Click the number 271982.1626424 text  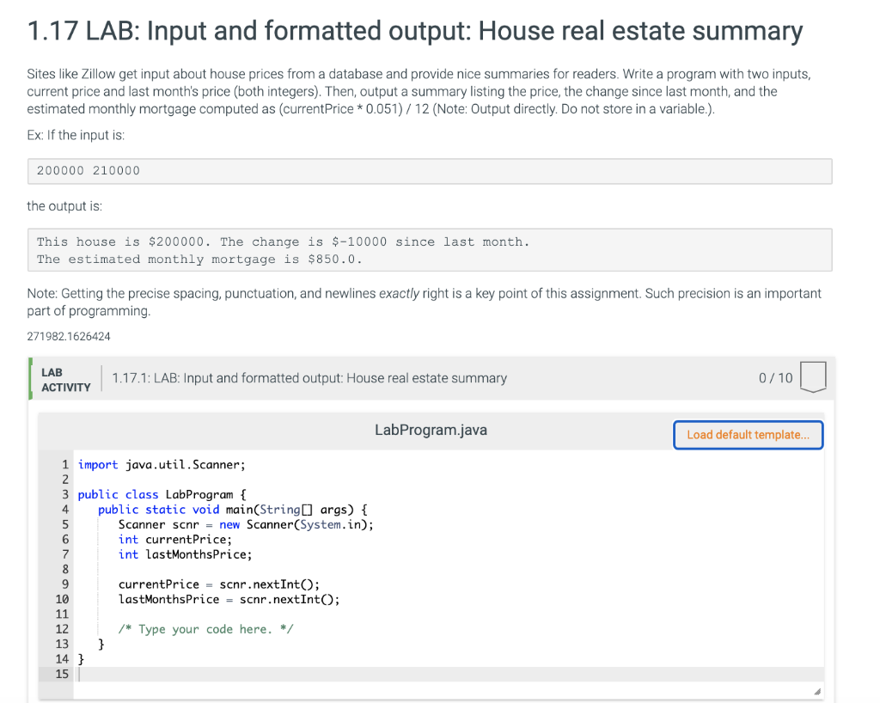coord(69,338)
